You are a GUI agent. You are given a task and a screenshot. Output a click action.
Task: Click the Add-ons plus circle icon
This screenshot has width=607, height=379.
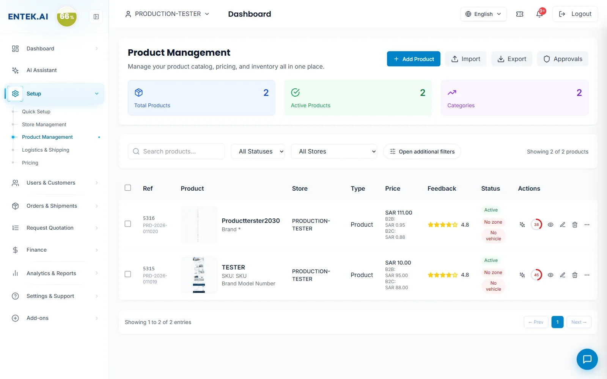point(15,318)
